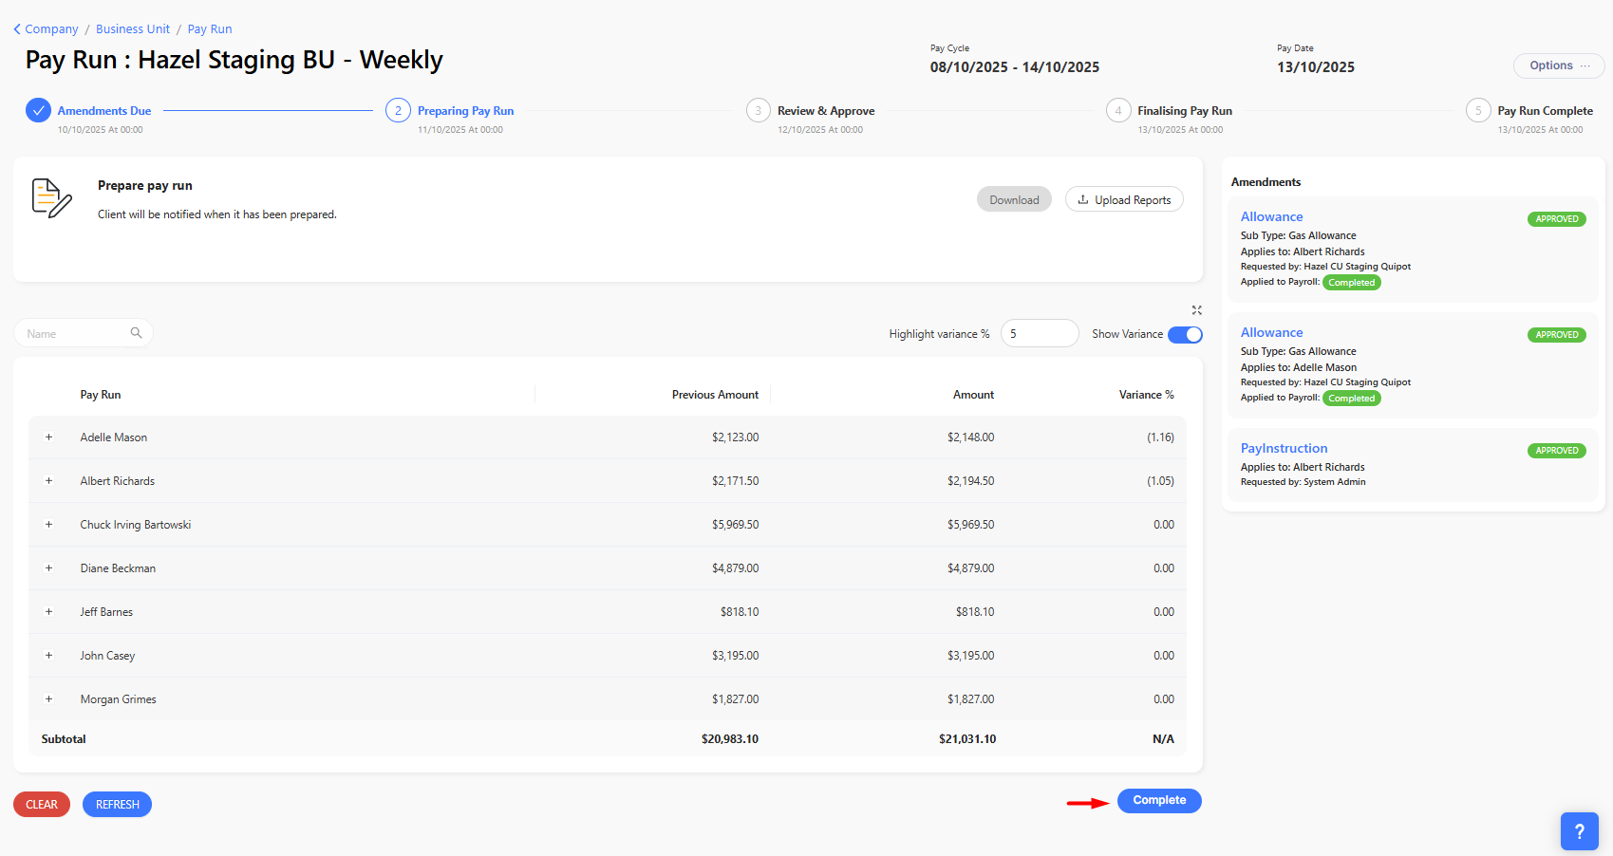Expand the Diane Beckman row

[x=48, y=568]
